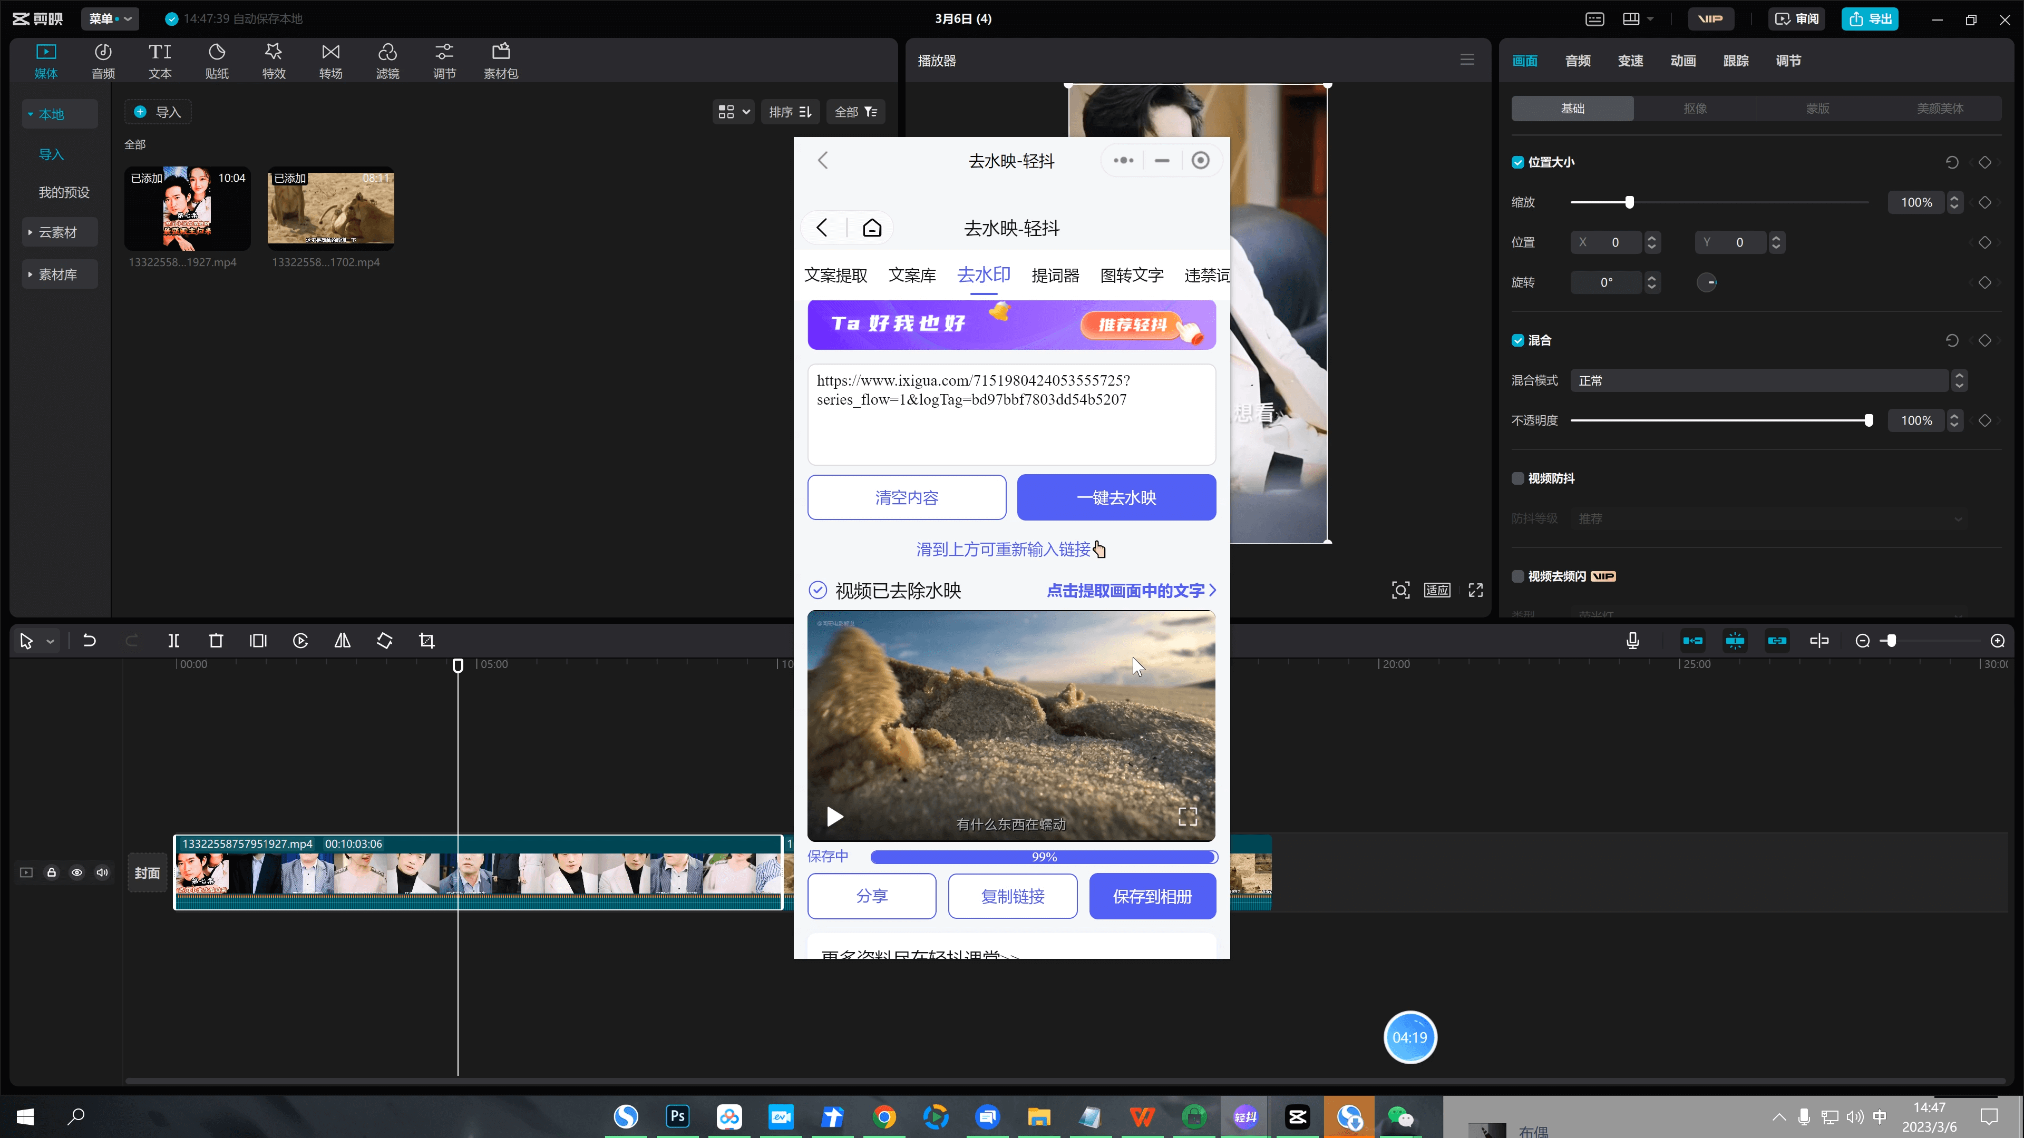Image resolution: width=2024 pixels, height=1138 pixels.
Task: Switch to the 文案提取 tab in mini program
Action: (x=836, y=276)
